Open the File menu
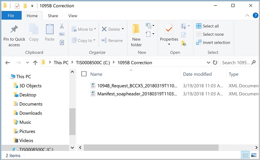This screenshot has width=260, height=160. point(11,16)
